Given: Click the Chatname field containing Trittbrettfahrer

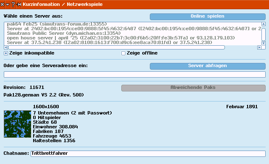Looking at the screenshot, I should [x=148, y=154].
